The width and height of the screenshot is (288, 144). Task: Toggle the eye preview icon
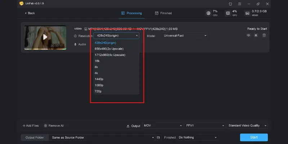click(x=248, y=35)
